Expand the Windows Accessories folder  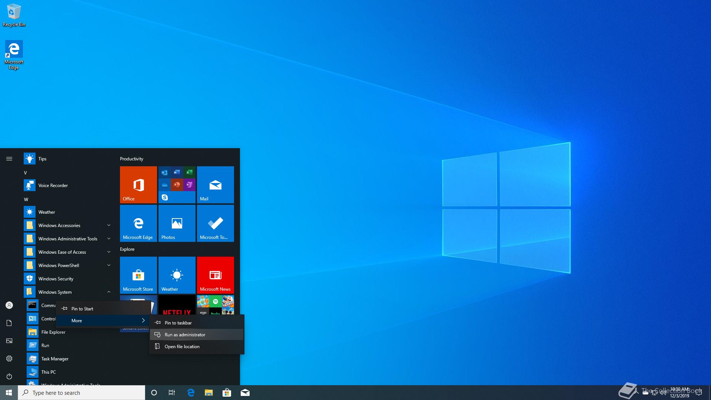click(x=67, y=226)
